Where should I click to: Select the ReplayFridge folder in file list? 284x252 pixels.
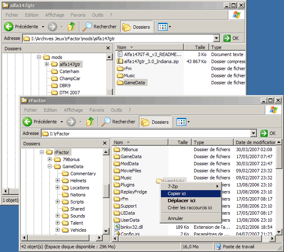(x=131, y=192)
